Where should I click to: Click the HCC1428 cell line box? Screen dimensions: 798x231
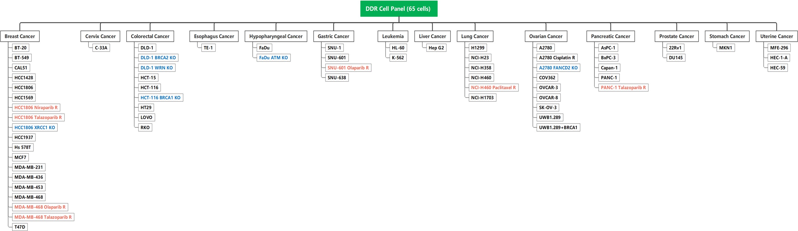click(x=24, y=77)
